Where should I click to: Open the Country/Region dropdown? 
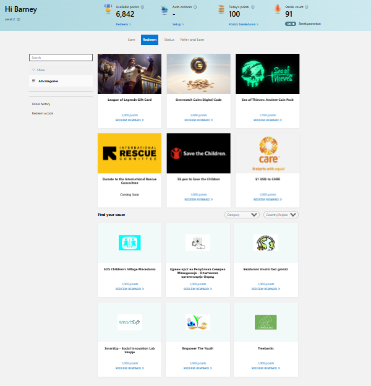pyautogui.click(x=281, y=215)
